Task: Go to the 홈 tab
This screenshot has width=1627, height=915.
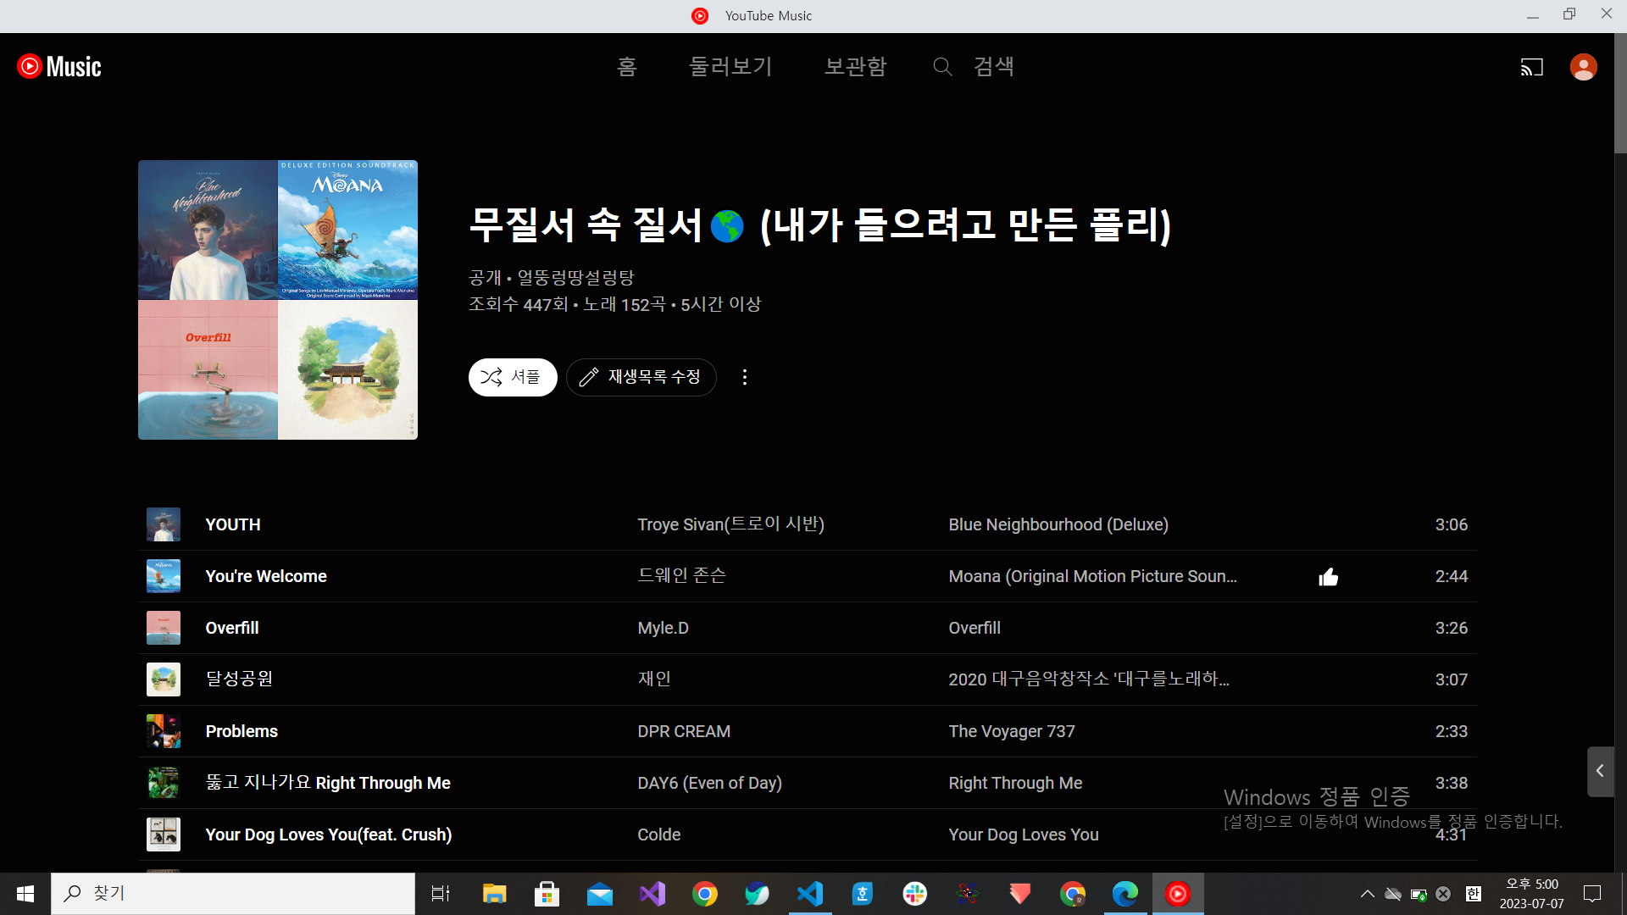Action: tap(627, 66)
